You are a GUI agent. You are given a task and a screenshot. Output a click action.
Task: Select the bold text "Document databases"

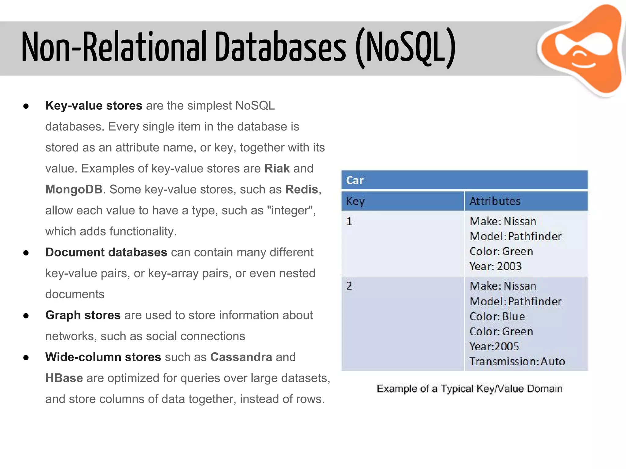[106, 253]
